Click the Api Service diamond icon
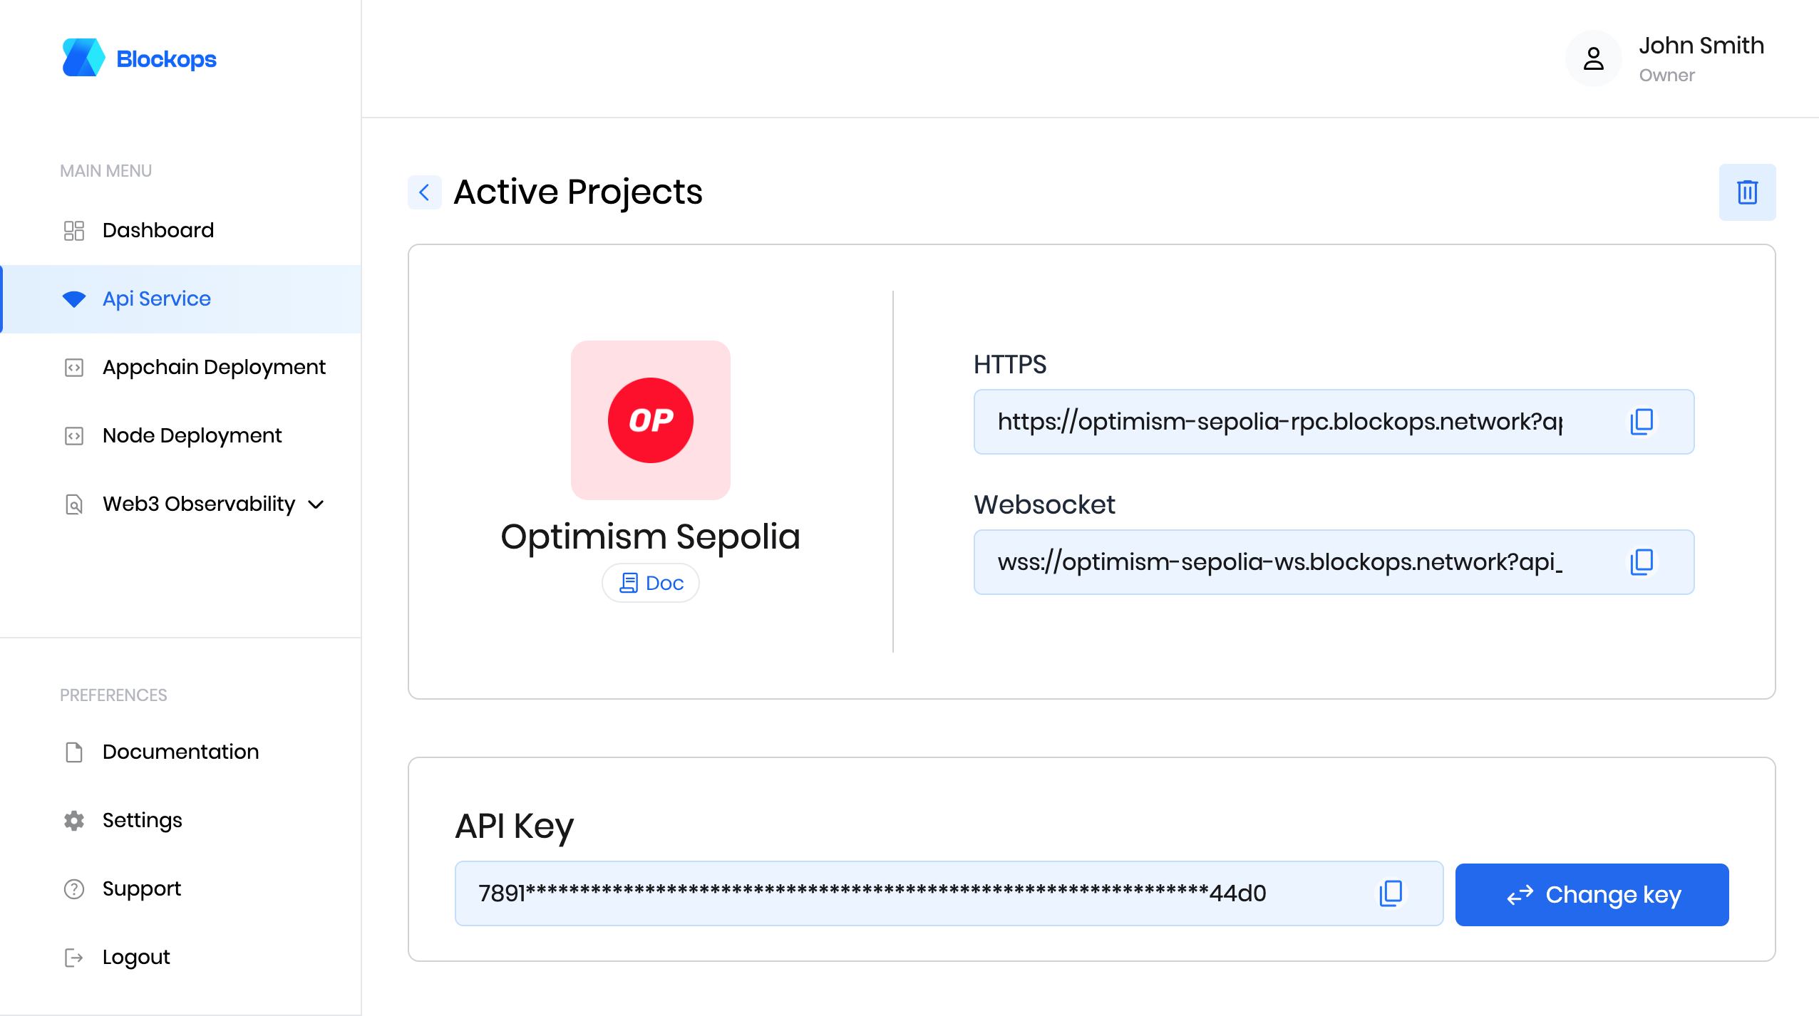This screenshot has width=1819, height=1016. point(74,299)
